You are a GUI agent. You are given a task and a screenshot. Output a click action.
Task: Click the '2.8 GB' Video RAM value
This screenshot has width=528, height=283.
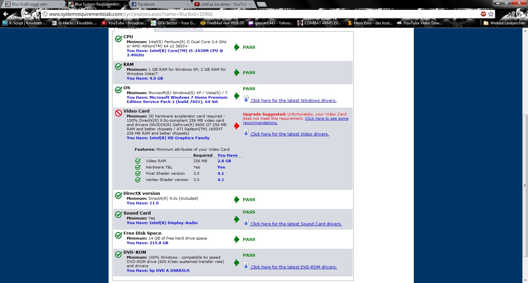(x=224, y=161)
